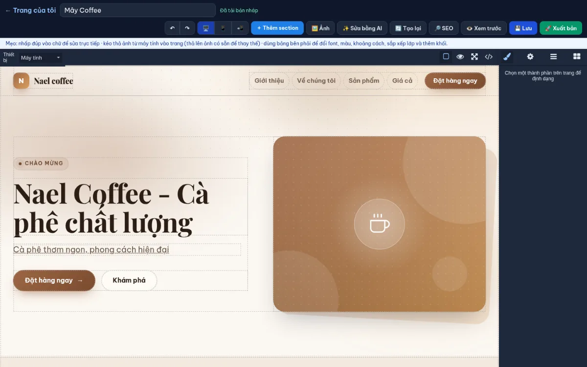Open the SEO settings
The height and width of the screenshot is (367, 587).
(x=444, y=28)
